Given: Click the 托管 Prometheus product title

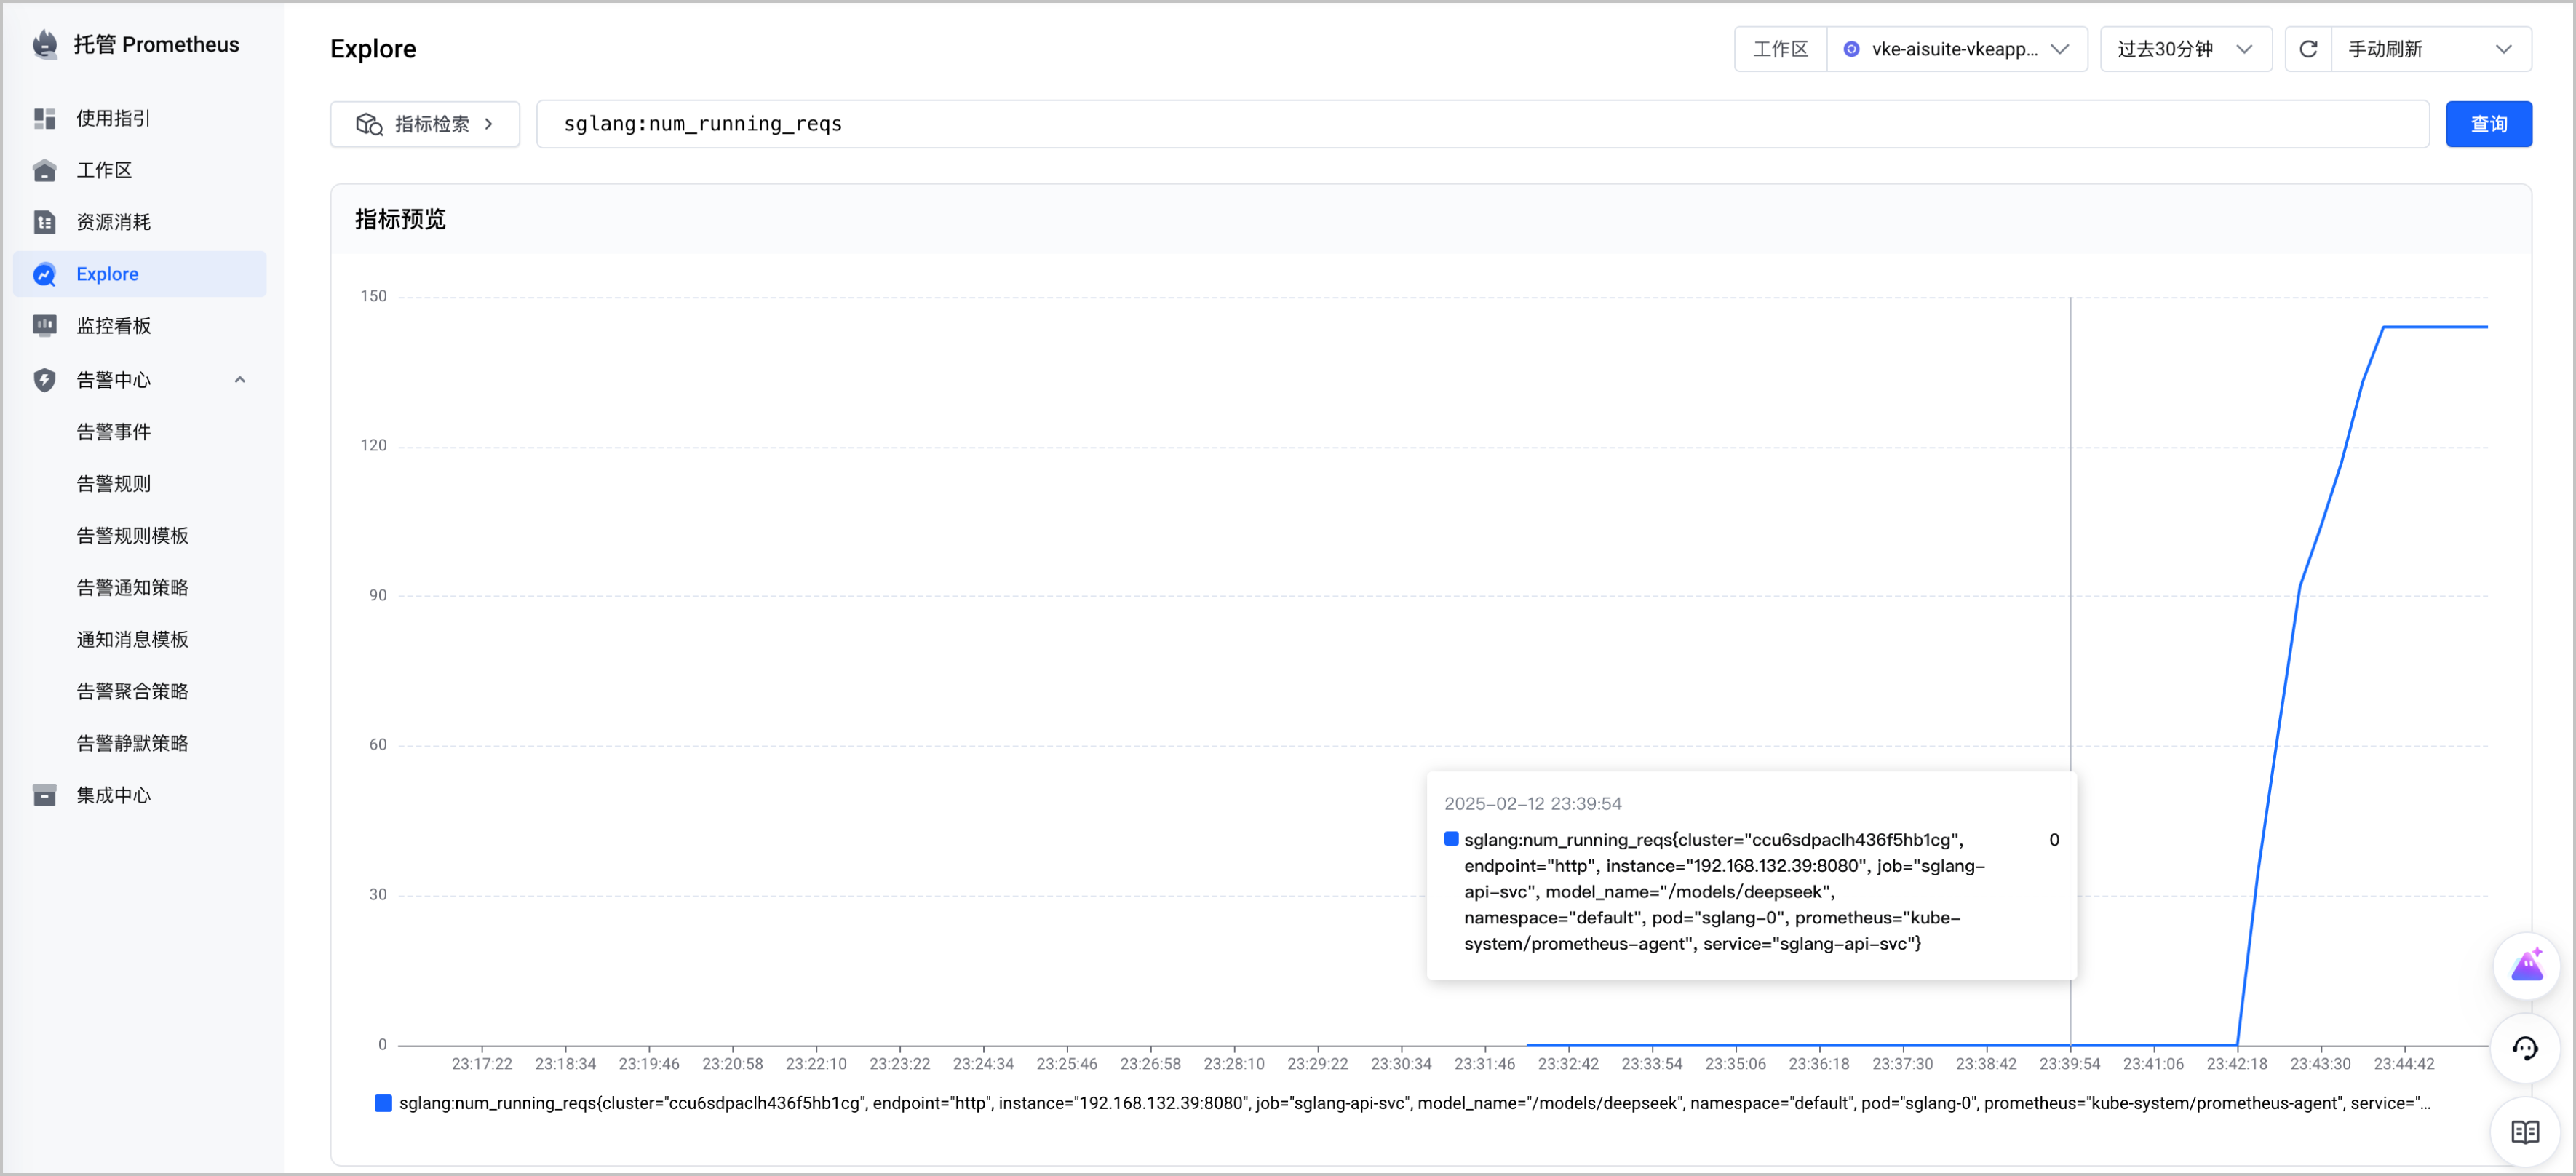Looking at the screenshot, I should pos(157,44).
